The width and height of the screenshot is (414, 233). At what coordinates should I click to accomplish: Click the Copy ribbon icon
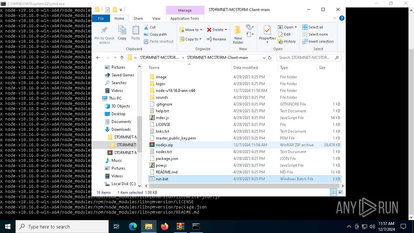[122, 33]
